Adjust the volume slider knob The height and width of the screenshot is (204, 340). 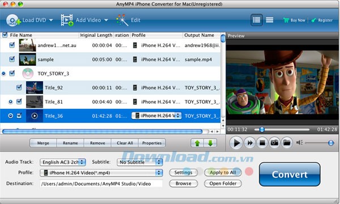tap(331, 143)
